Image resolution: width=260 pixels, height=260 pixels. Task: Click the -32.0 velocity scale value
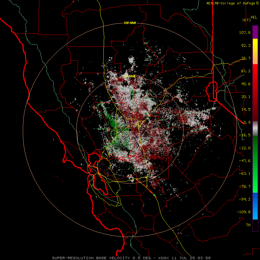[245, 148]
